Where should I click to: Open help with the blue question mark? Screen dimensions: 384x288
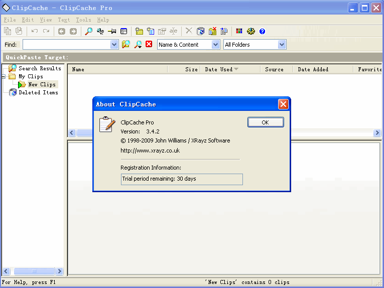[x=262, y=31]
